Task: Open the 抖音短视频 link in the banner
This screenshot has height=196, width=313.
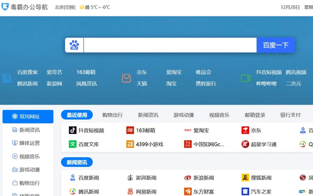Action: tap(269, 72)
